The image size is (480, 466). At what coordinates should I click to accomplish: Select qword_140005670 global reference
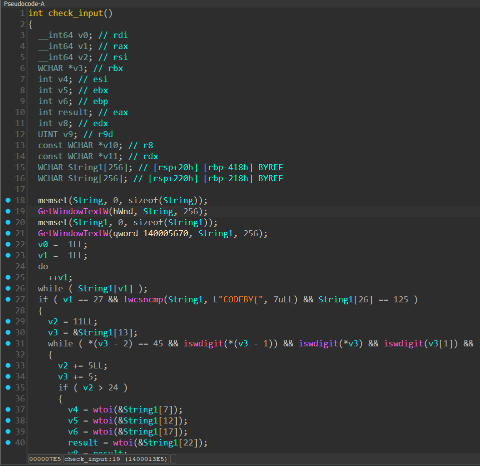coord(150,233)
